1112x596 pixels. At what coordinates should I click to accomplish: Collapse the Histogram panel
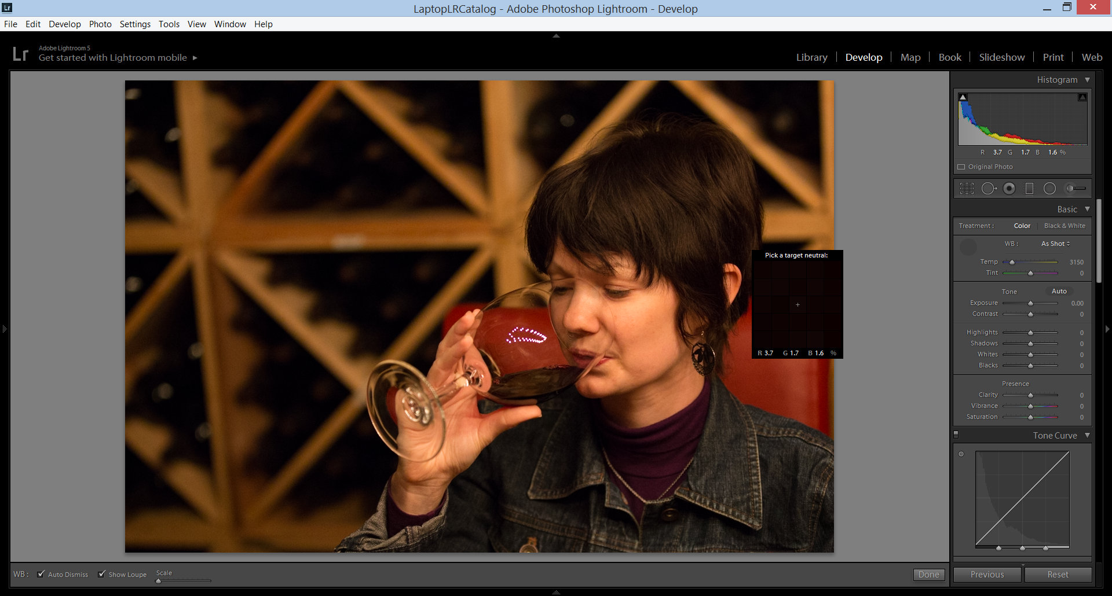pyautogui.click(x=1087, y=80)
